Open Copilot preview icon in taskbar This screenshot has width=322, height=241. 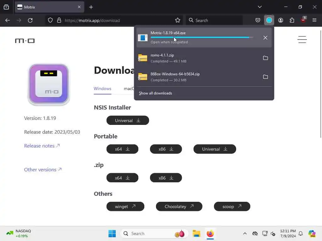tap(312, 233)
